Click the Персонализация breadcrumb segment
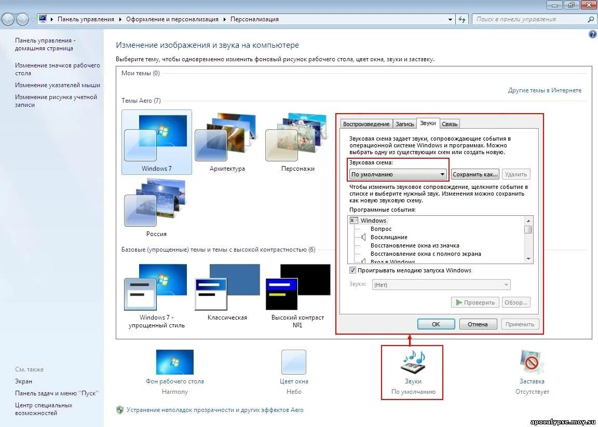Viewport: 598px width, 427px height. click(x=254, y=19)
